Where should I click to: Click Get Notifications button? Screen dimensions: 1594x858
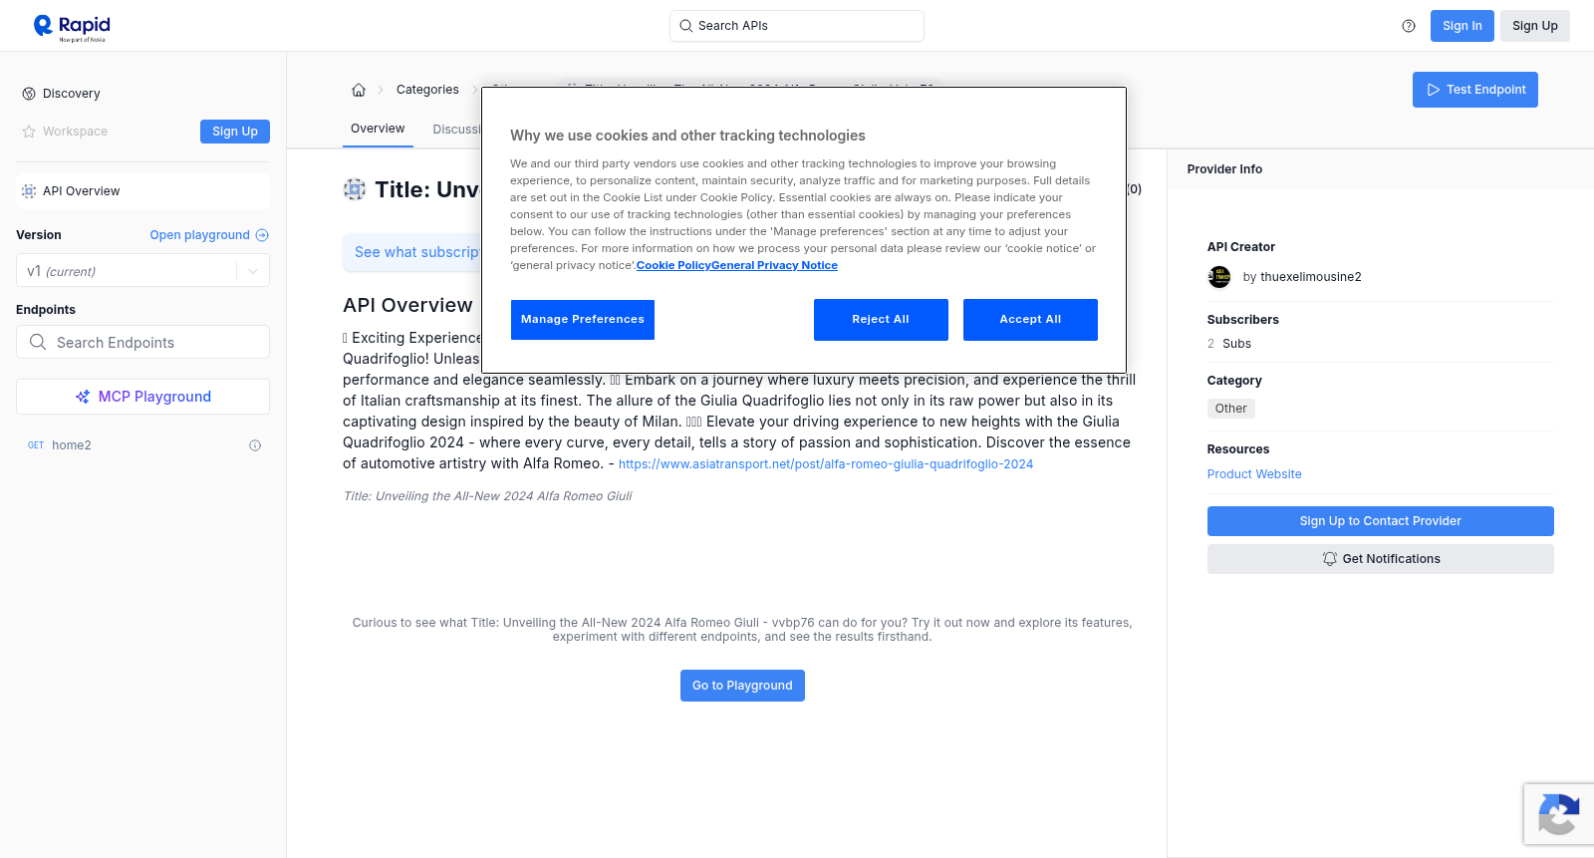(x=1380, y=559)
